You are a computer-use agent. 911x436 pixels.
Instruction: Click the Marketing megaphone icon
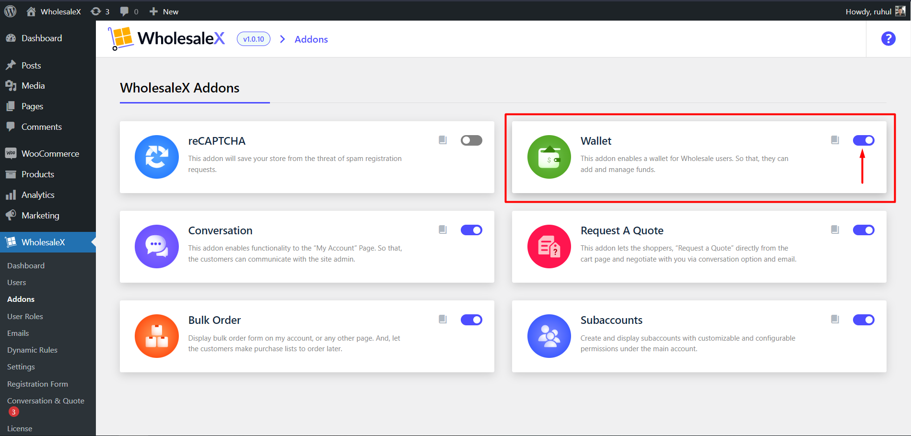point(11,216)
